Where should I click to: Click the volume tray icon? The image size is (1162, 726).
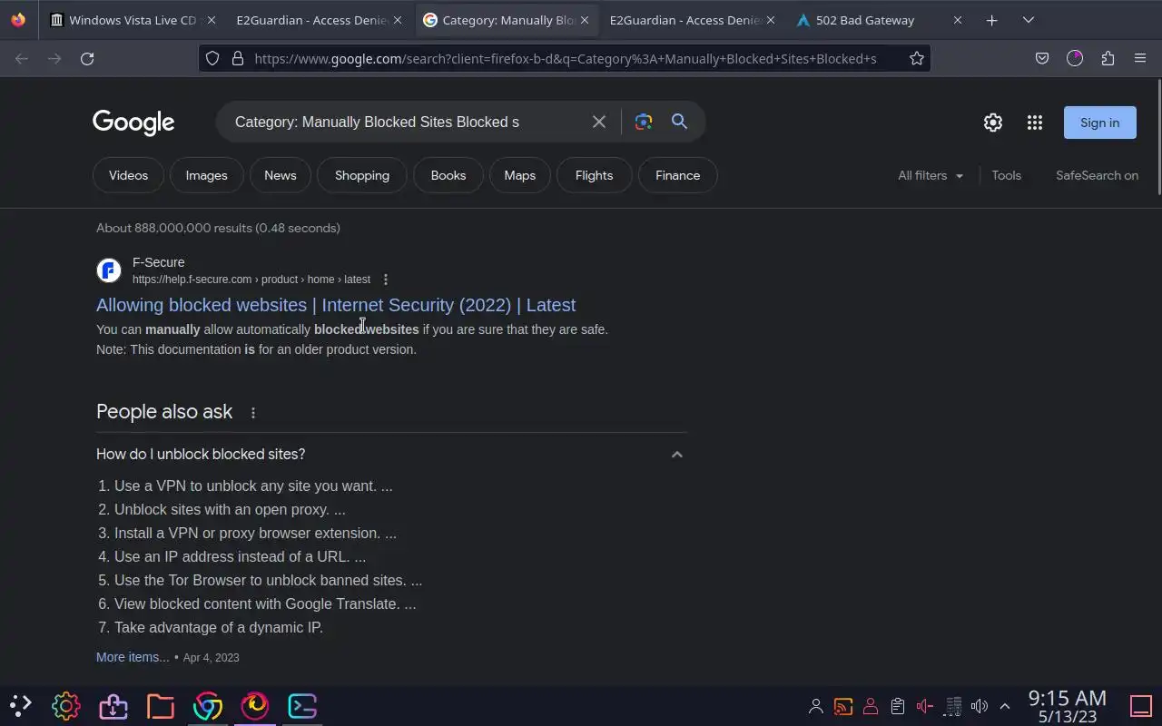click(x=980, y=706)
